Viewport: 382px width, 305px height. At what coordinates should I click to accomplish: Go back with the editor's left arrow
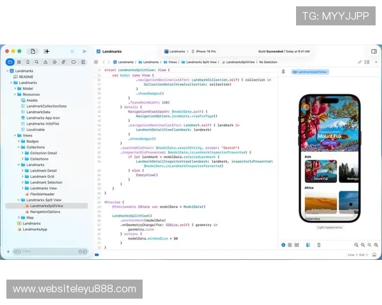tap(104, 62)
